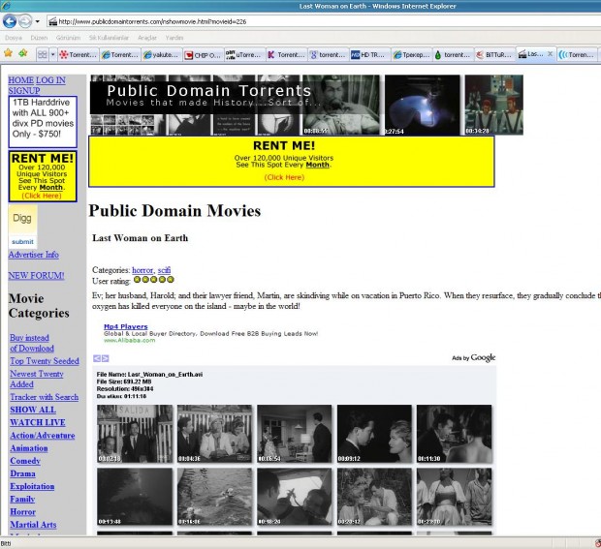Open the Favorites star icon
Image resolution: width=601 pixels, height=549 pixels.
pos(8,53)
